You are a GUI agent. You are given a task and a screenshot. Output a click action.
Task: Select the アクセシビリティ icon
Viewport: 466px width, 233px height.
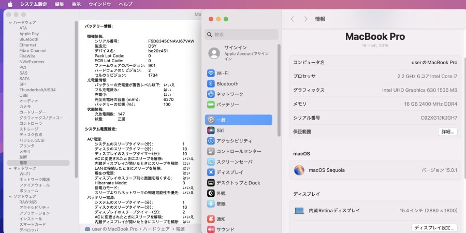coord(211,141)
